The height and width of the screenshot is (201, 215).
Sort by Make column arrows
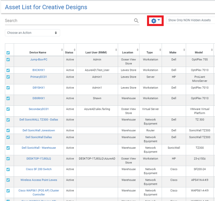point(184,50)
